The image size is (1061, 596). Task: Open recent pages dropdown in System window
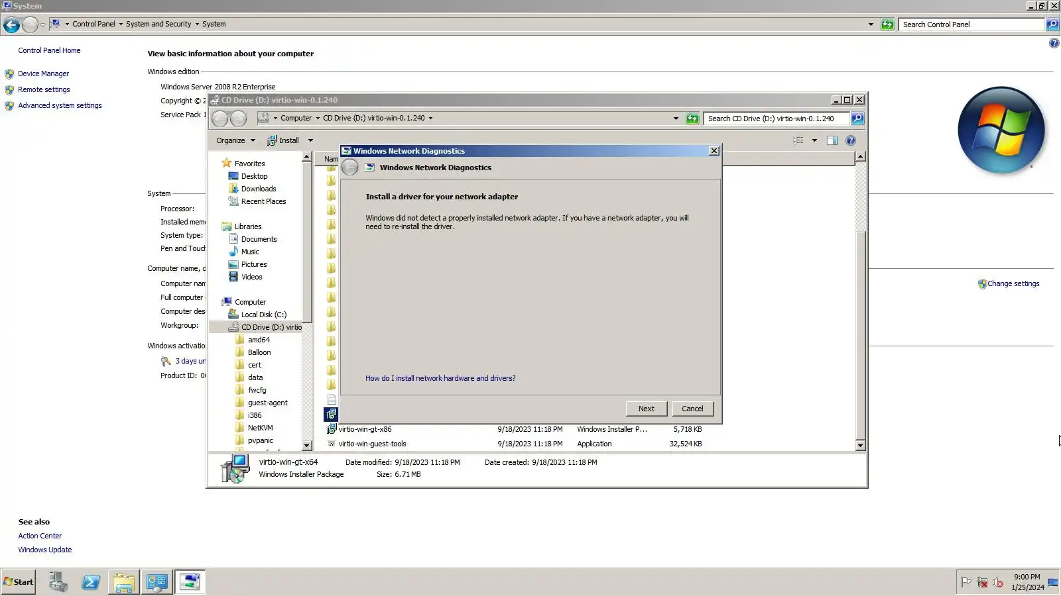click(x=42, y=25)
